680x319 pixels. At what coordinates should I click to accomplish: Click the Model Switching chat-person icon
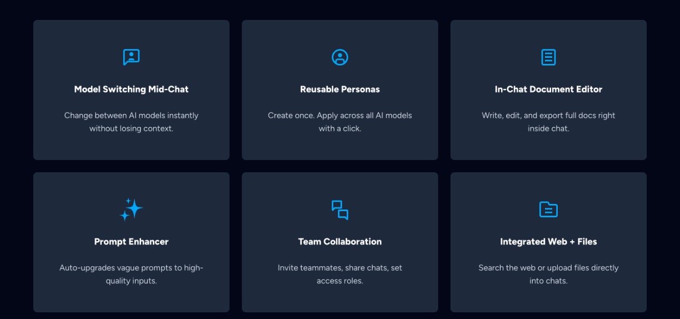pos(131,57)
